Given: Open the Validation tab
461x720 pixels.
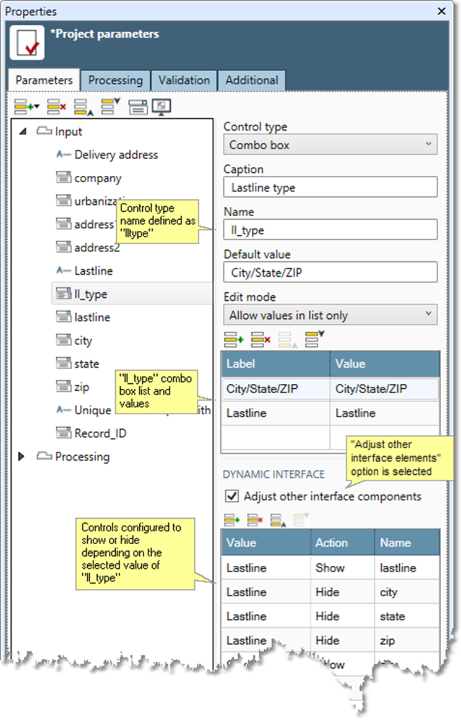Looking at the screenshot, I should click(x=184, y=80).
